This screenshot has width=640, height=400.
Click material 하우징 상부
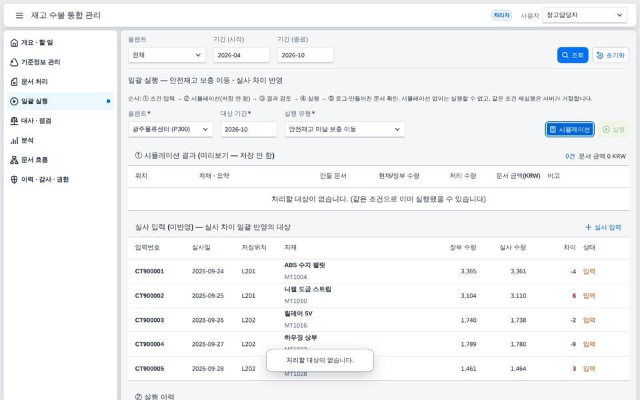click(x=301, y=338)
